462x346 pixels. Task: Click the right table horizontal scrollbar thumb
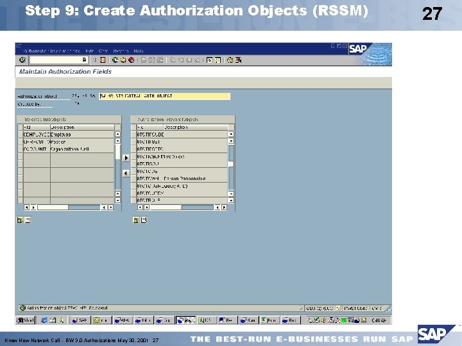point(166,208)
